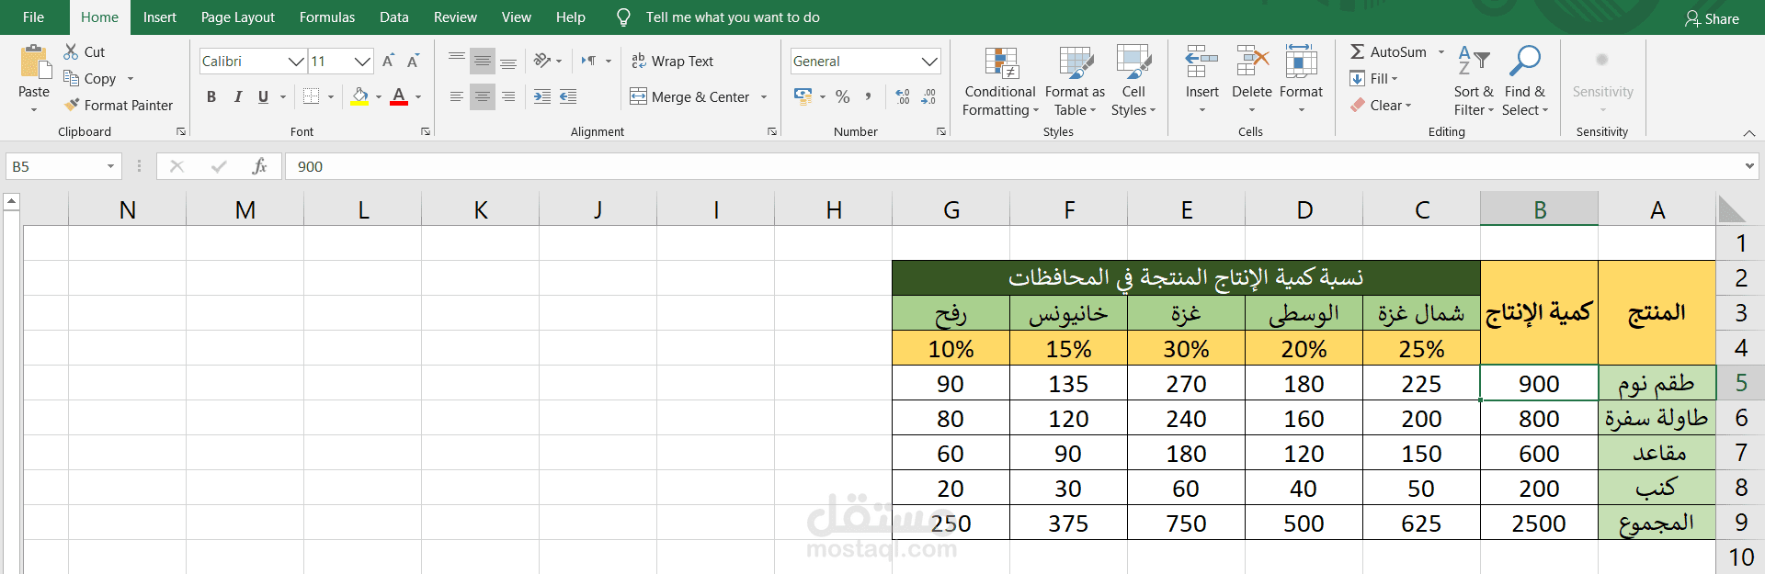Increase the cell indent

[x=568, y=96]
